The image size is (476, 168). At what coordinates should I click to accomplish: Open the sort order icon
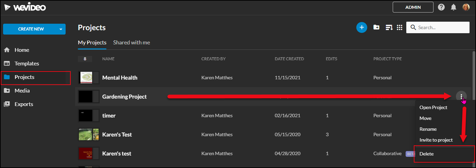coord(389,27)
